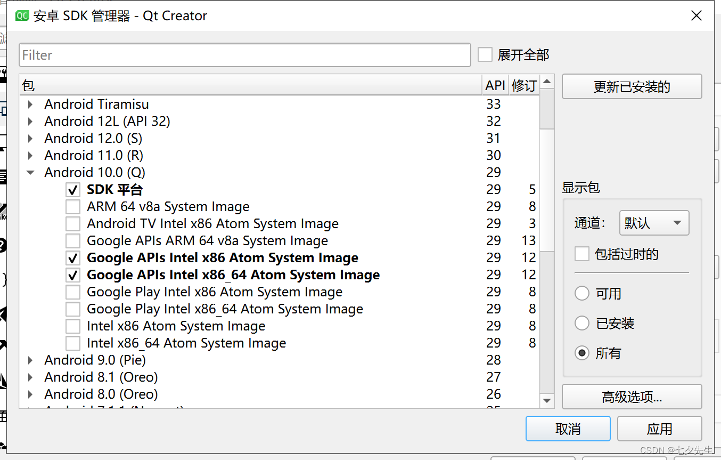Select the 已安装 radio button

click(x=582, y=324)
